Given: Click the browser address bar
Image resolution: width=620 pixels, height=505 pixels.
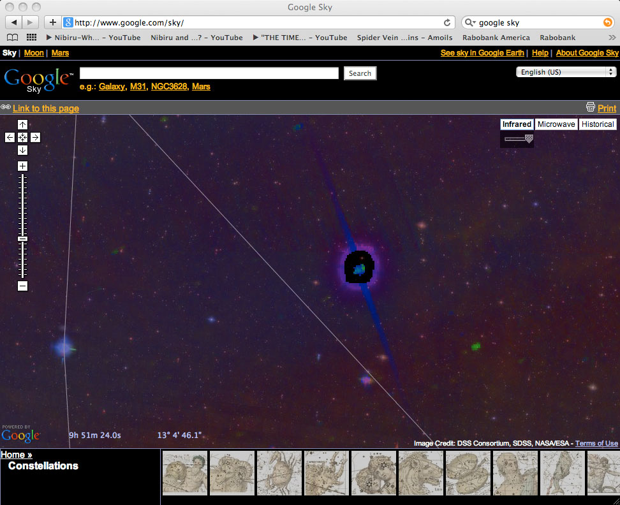Looking at the screenshot, I should (257, 22).
